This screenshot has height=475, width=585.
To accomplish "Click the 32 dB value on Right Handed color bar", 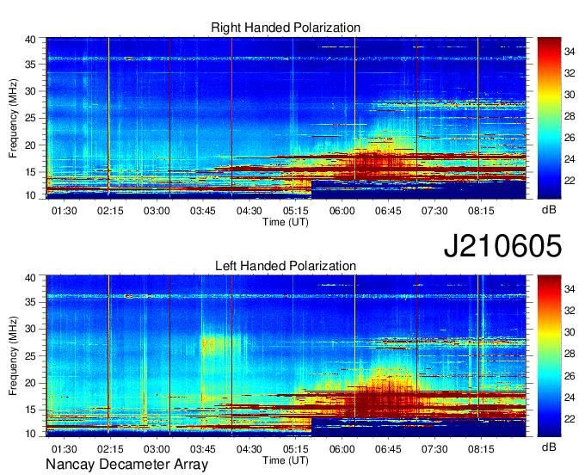I will pos(570,73).
